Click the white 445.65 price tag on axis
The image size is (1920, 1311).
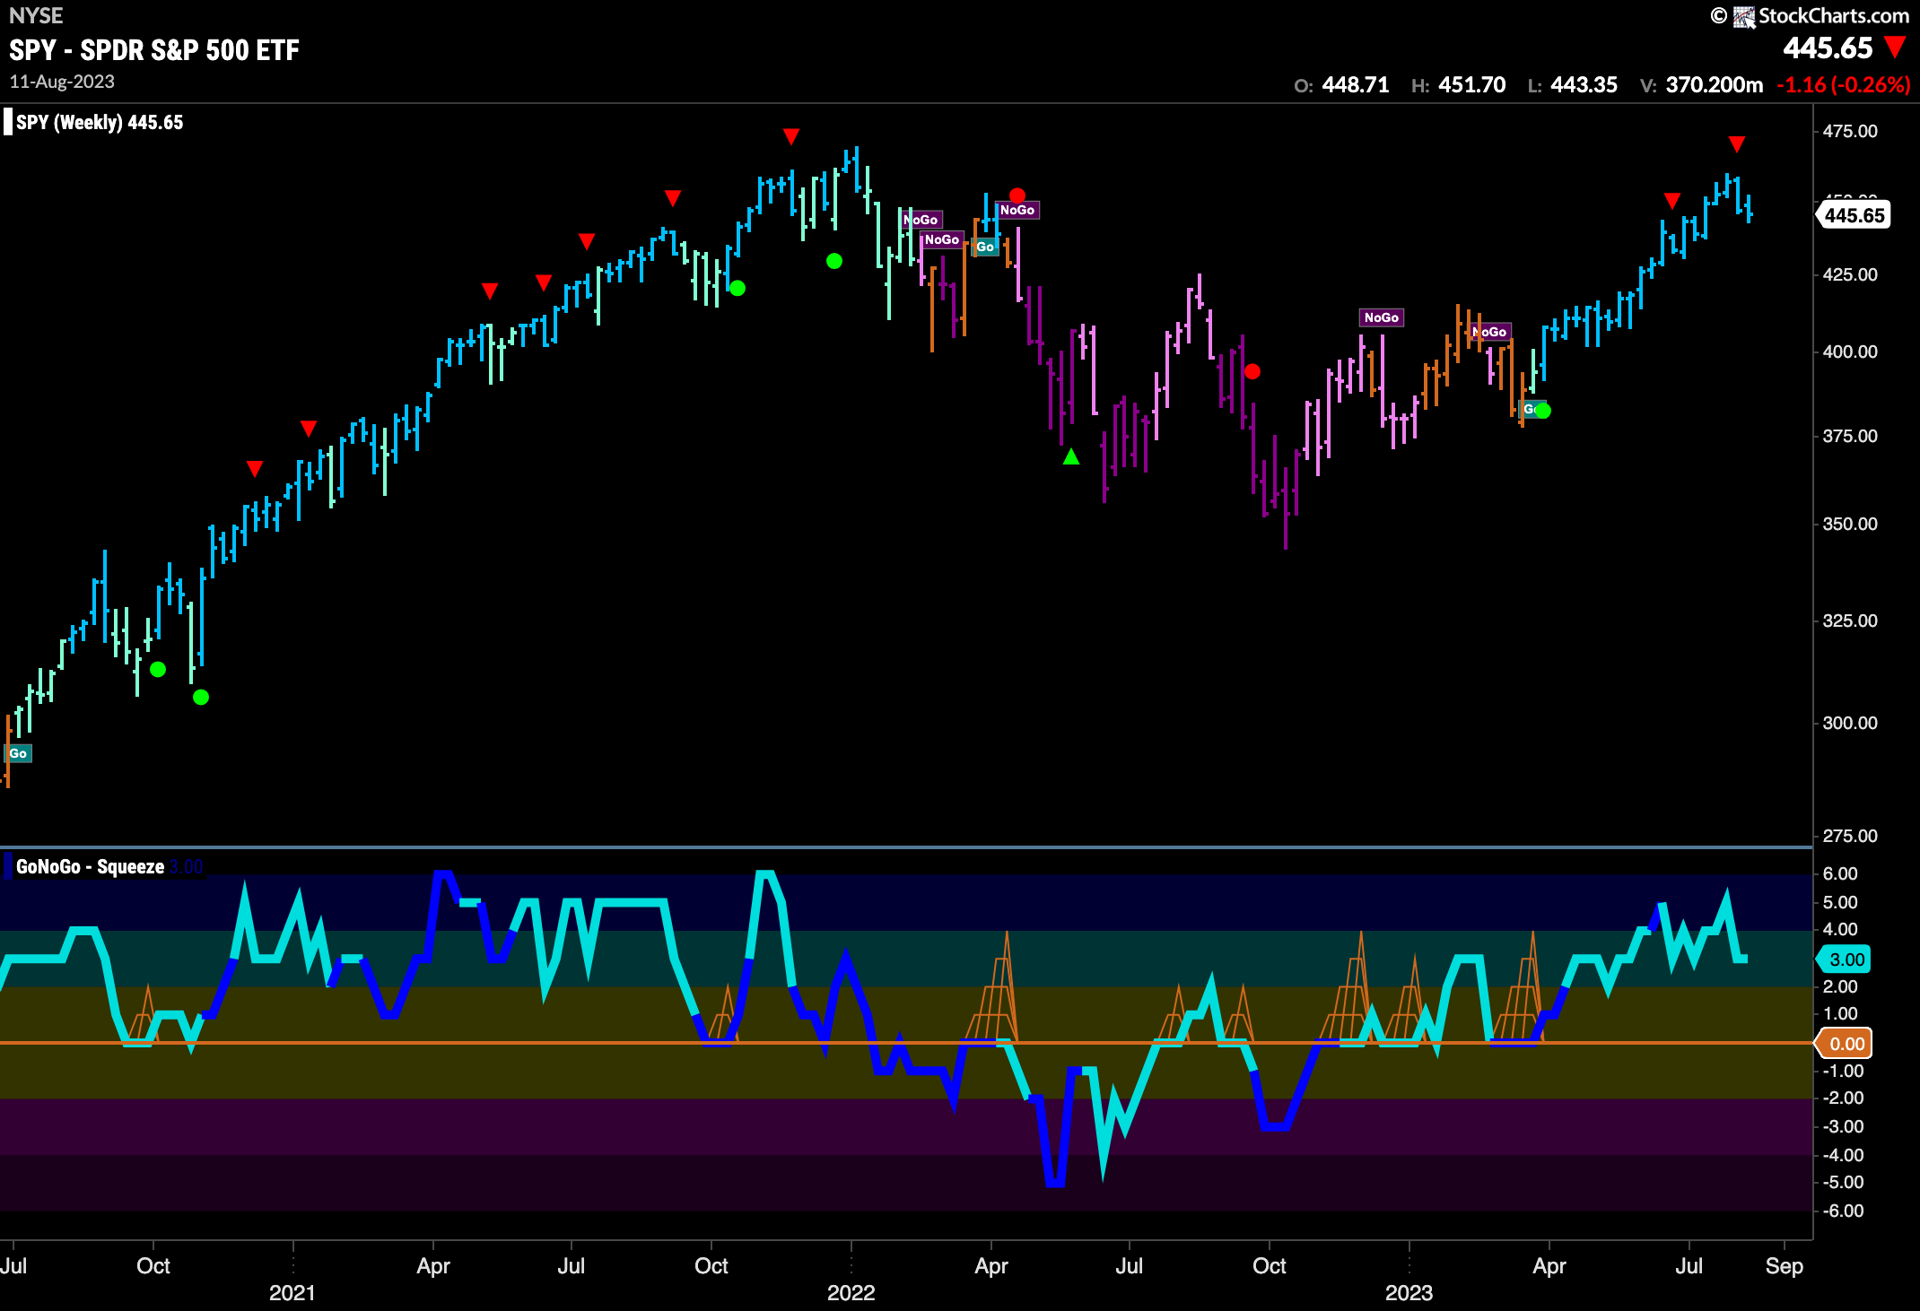pyautogui.click(x=1854, y=215)
